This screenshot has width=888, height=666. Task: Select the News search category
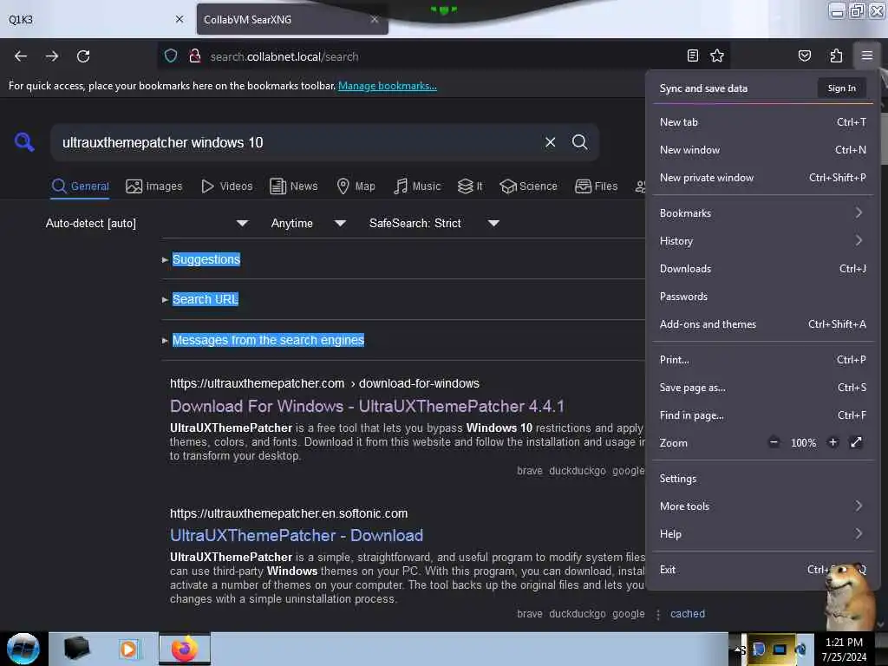[293, 186]
